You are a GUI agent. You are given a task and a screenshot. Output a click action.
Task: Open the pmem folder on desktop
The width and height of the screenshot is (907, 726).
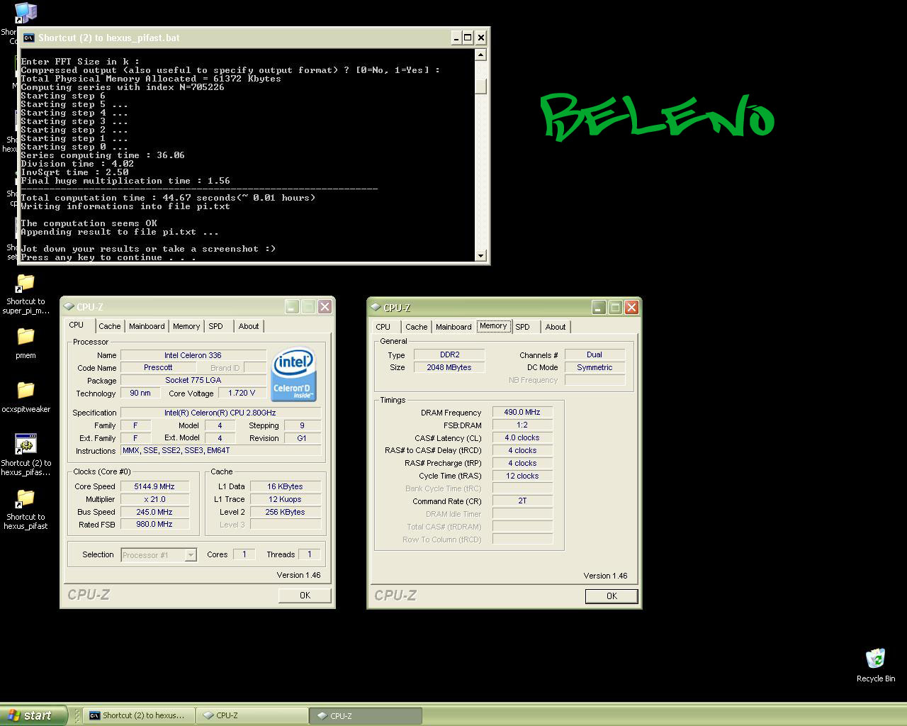26,337
